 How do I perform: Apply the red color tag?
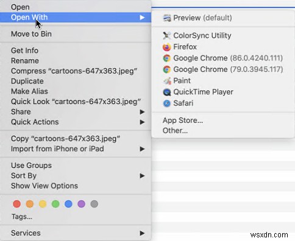point(16,204)
